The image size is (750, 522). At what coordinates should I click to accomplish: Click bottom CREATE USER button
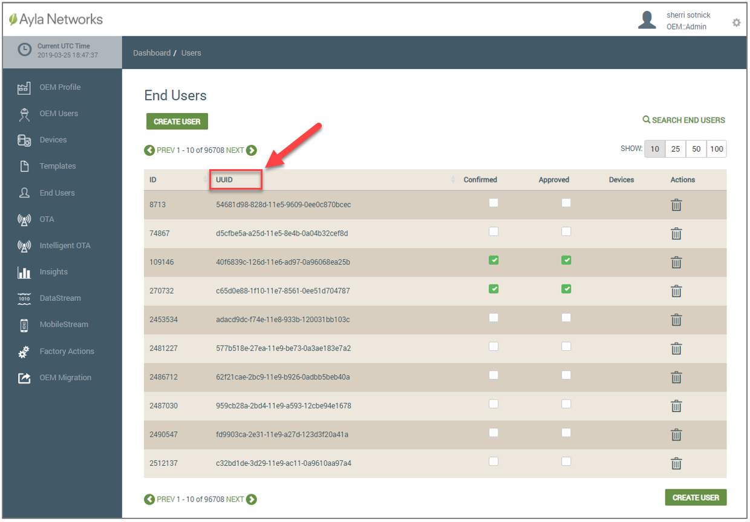pyautogui.click(x=696, y=497)
